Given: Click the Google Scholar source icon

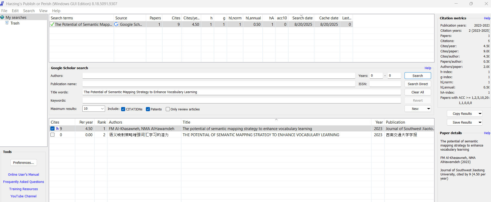Looking at the screenshot, I should coord(116,24).
